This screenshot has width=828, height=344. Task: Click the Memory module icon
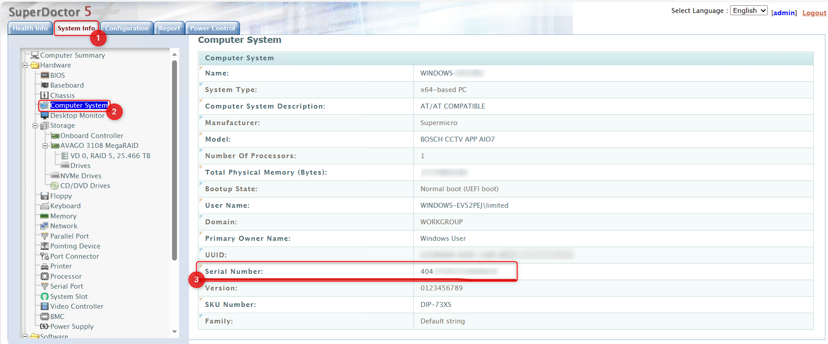45,216
